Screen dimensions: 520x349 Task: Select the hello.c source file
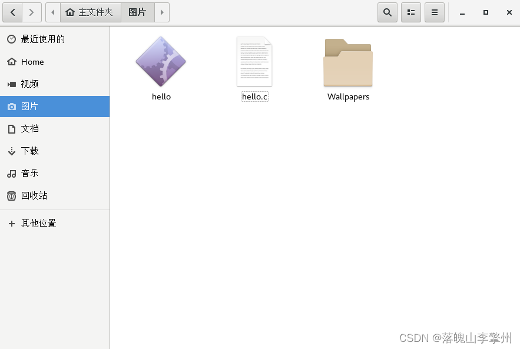pos(254,62)
